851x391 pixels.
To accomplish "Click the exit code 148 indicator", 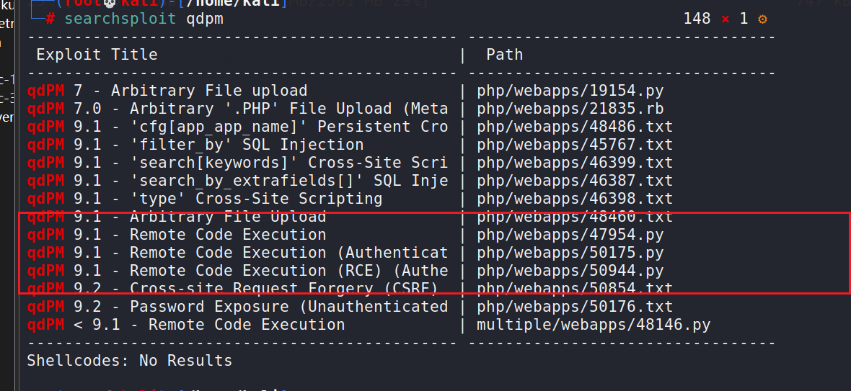I will pyautogui.click(x=697, y=19).
